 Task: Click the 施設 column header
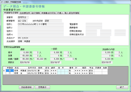[x=85, y=68]
